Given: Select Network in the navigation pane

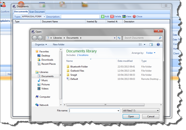Looking at the screenshot, I should pyautogui.click(x=42, y=105).
